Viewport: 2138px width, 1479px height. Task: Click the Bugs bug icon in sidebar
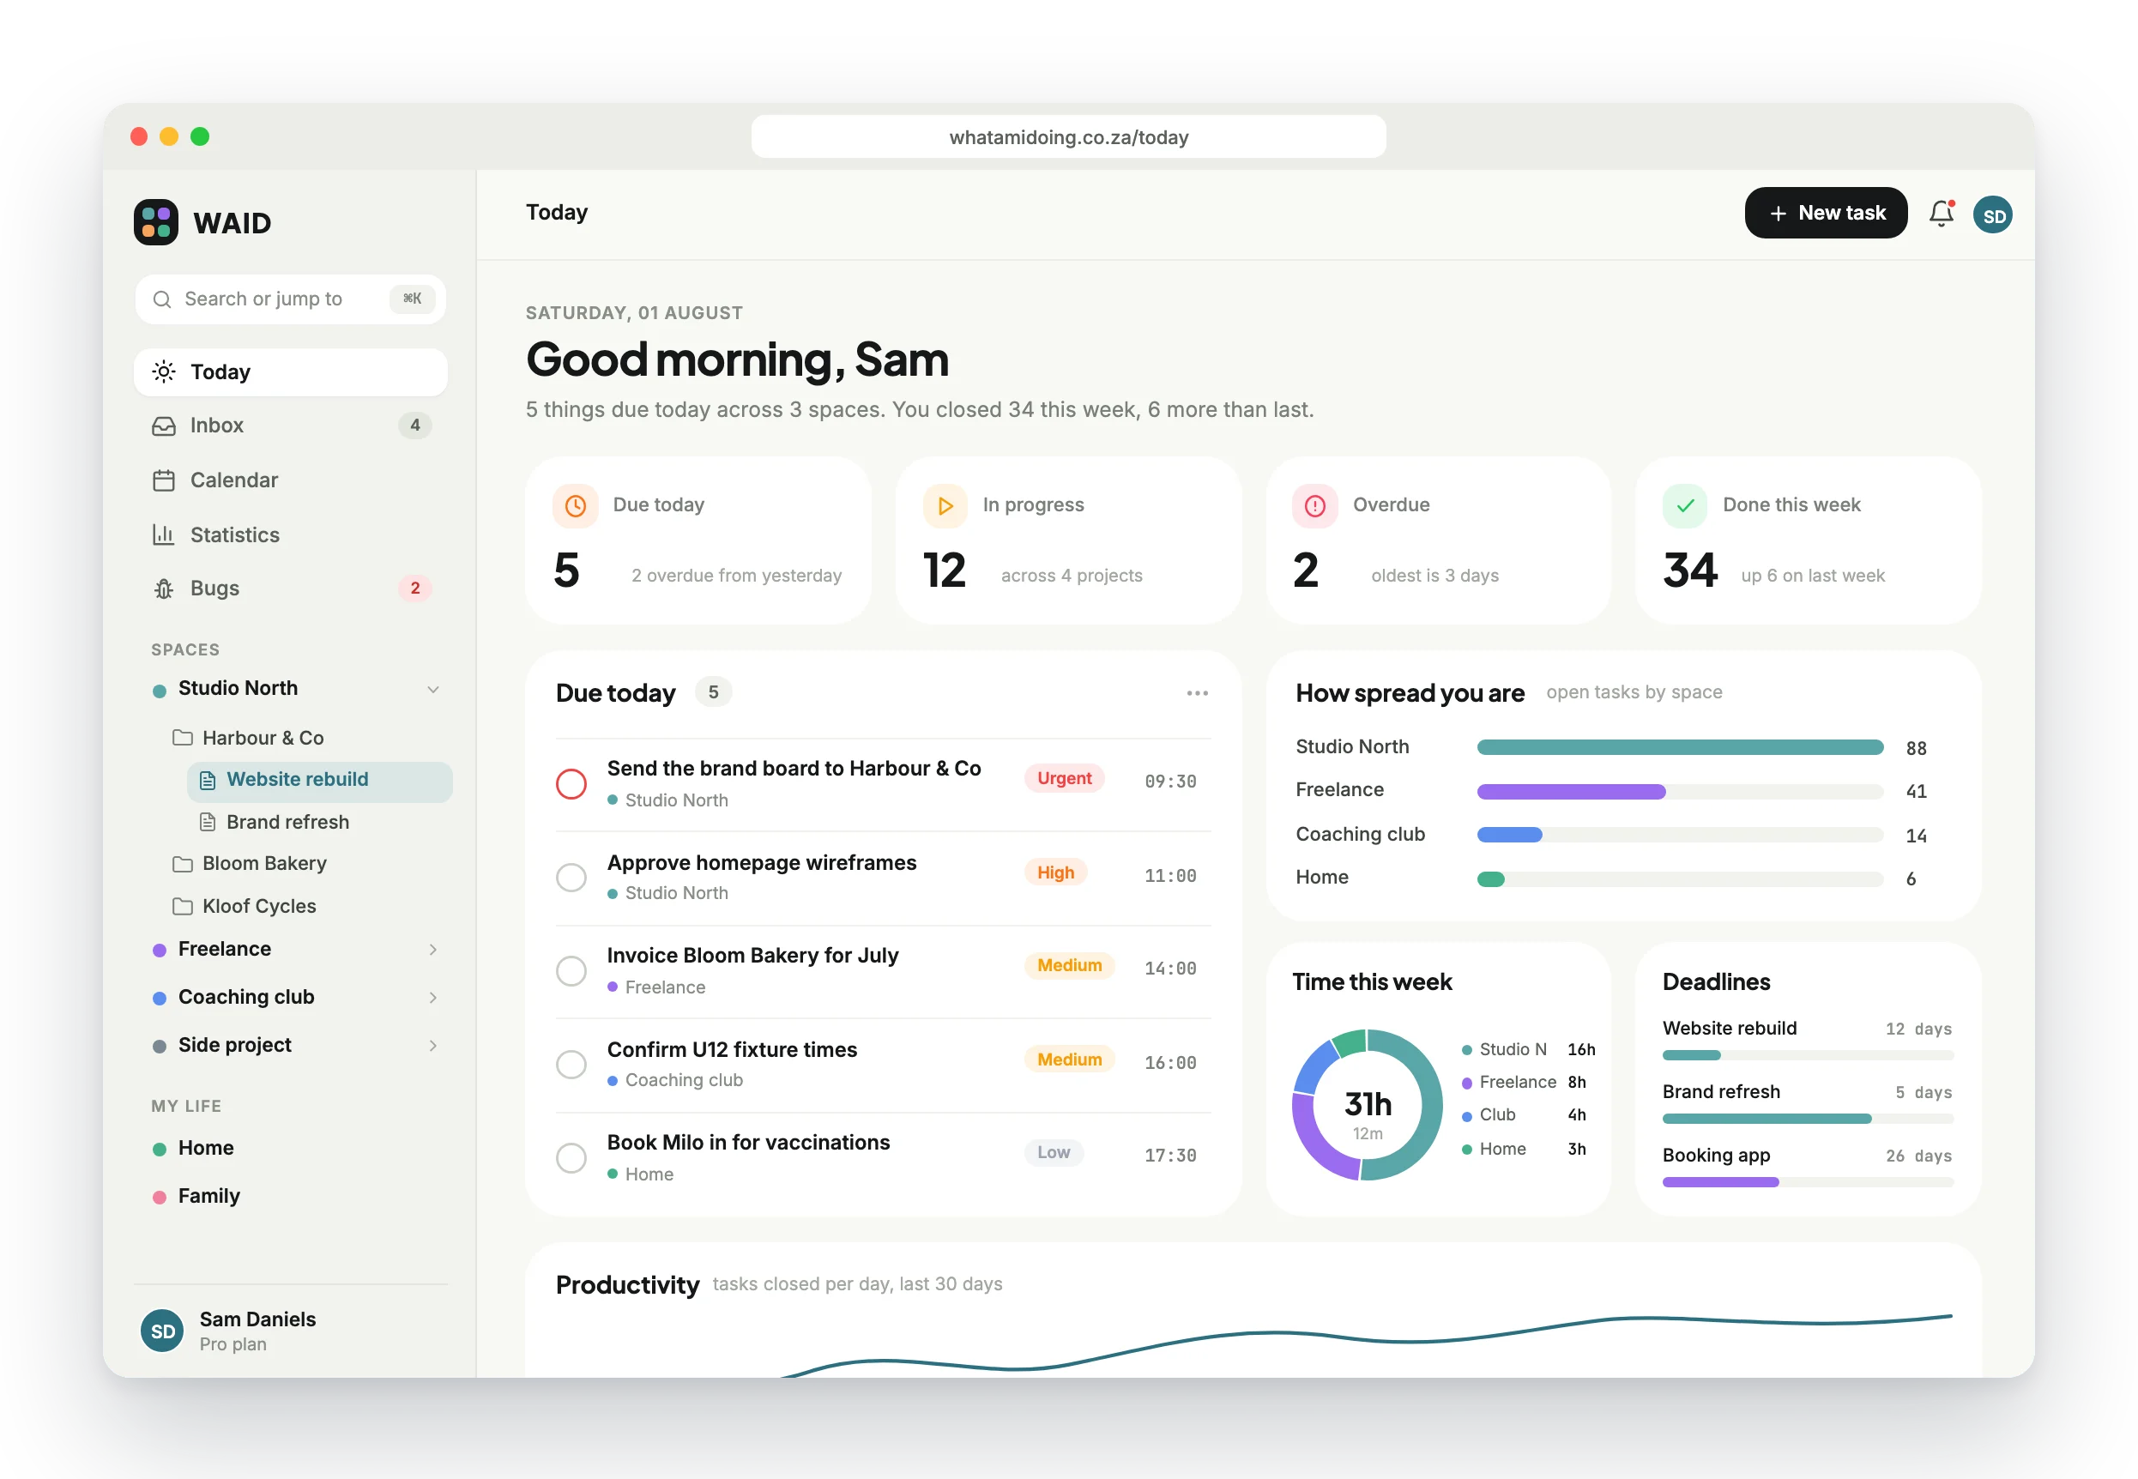(163, 589)
